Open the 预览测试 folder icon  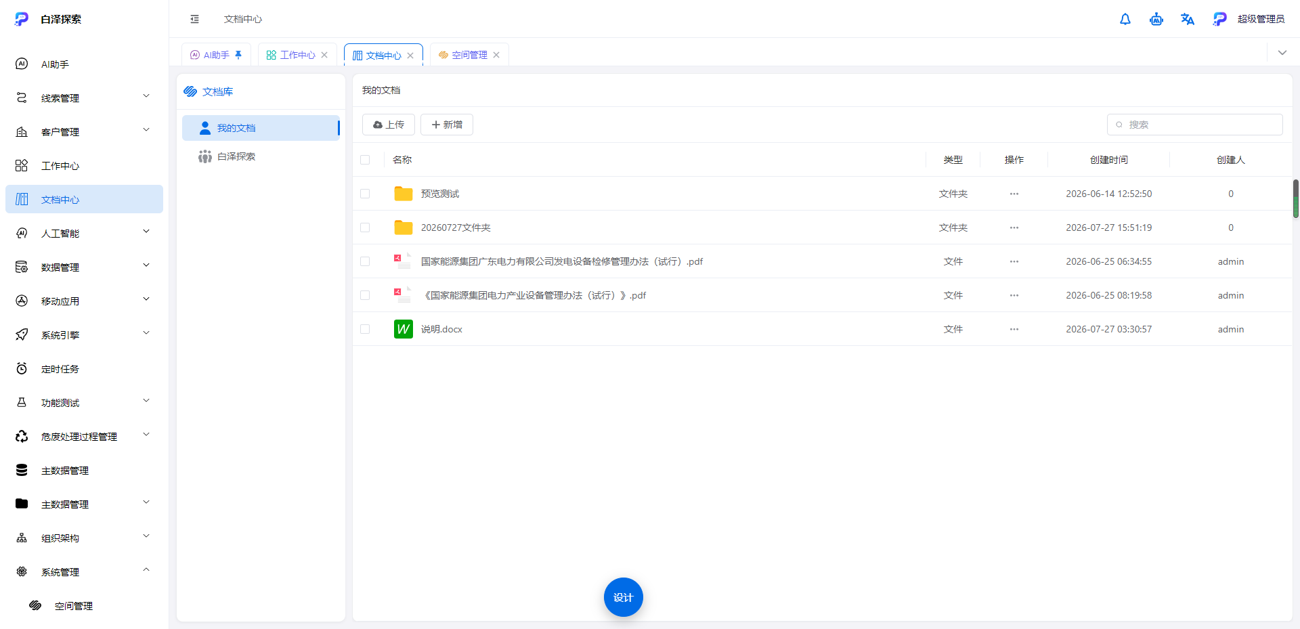tap(404, 194)
